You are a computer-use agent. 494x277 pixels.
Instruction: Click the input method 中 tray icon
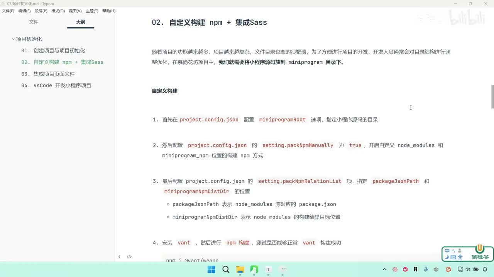[436, 269]
